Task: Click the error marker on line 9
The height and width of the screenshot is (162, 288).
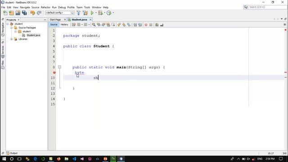Action: coord(54,72)
